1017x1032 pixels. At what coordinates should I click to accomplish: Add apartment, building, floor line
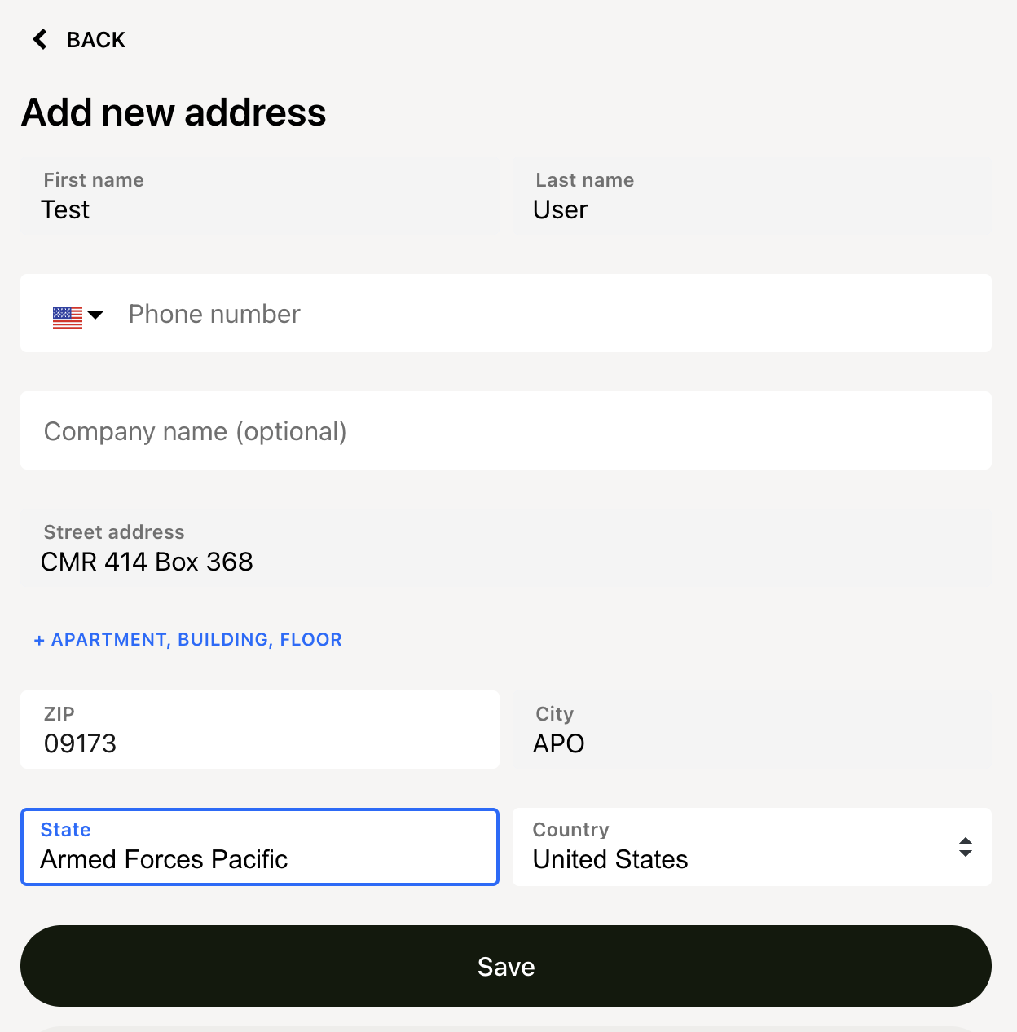click(x=188, y=640)
